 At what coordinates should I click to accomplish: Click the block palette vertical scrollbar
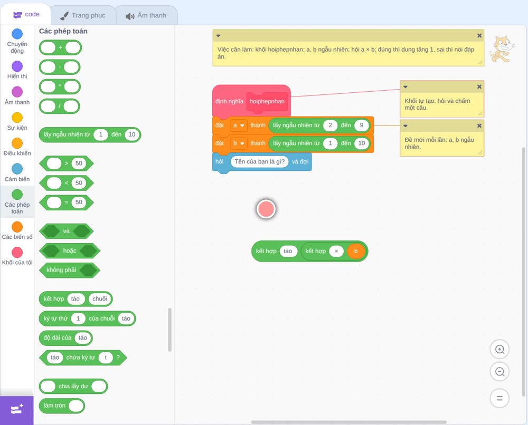tap(169, 330)
